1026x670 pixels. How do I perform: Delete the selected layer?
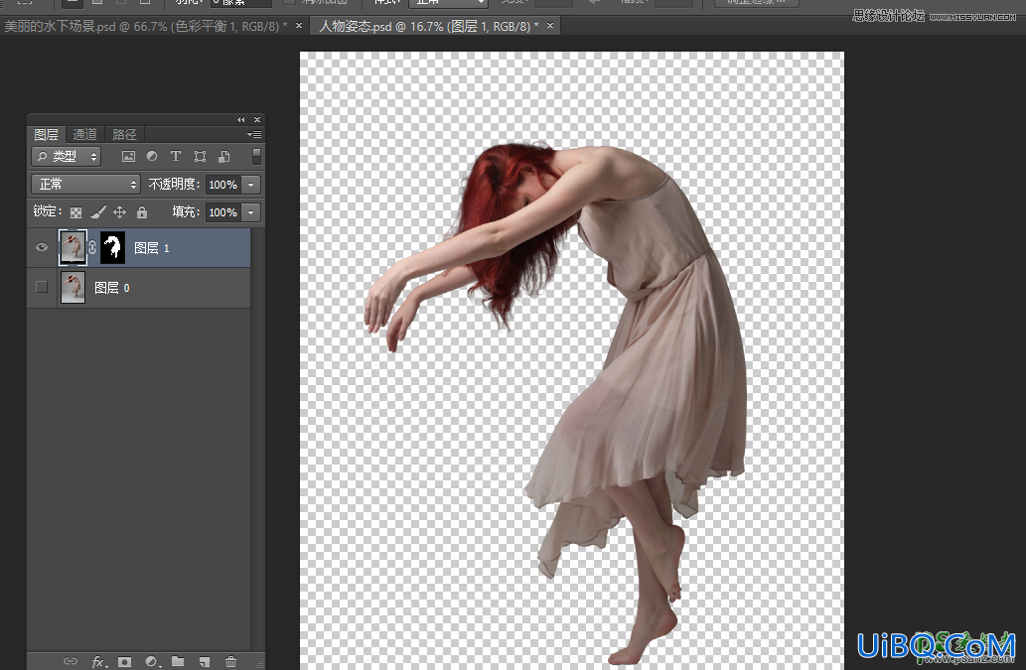[x=230, y=661]
